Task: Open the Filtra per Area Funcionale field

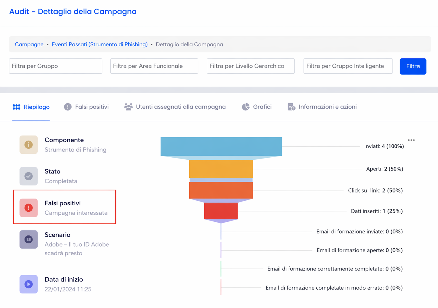Action: 154,66
